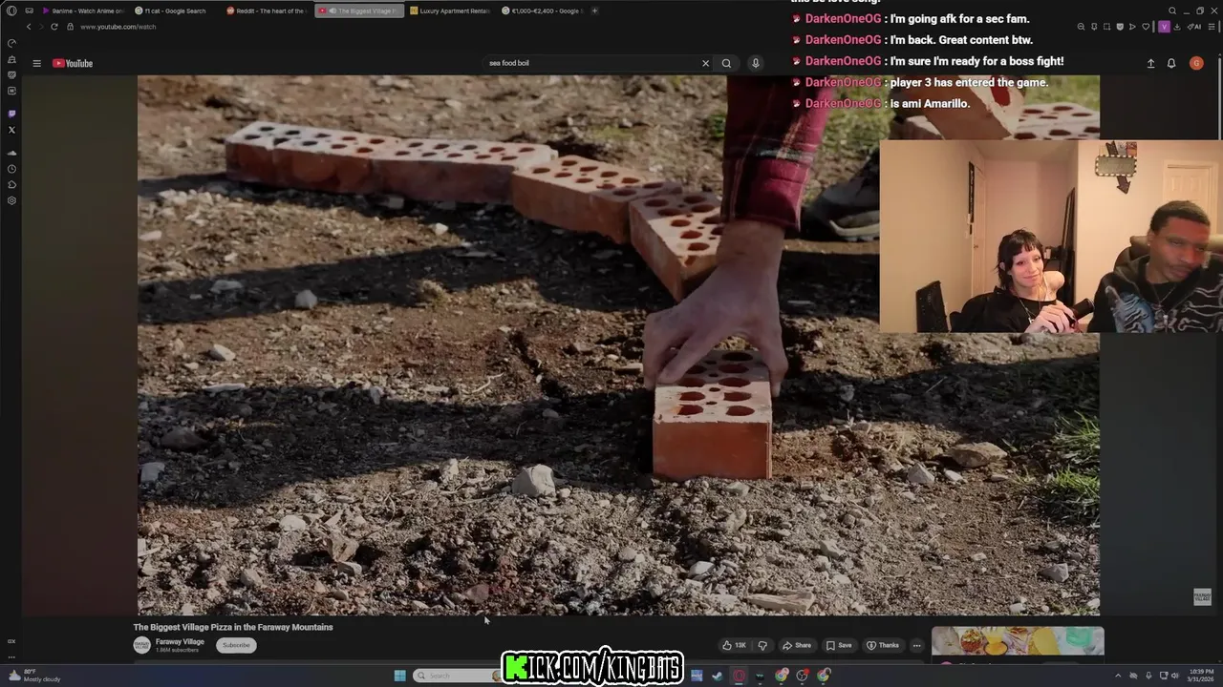Start voice search with microphone icon

(755, 63)
